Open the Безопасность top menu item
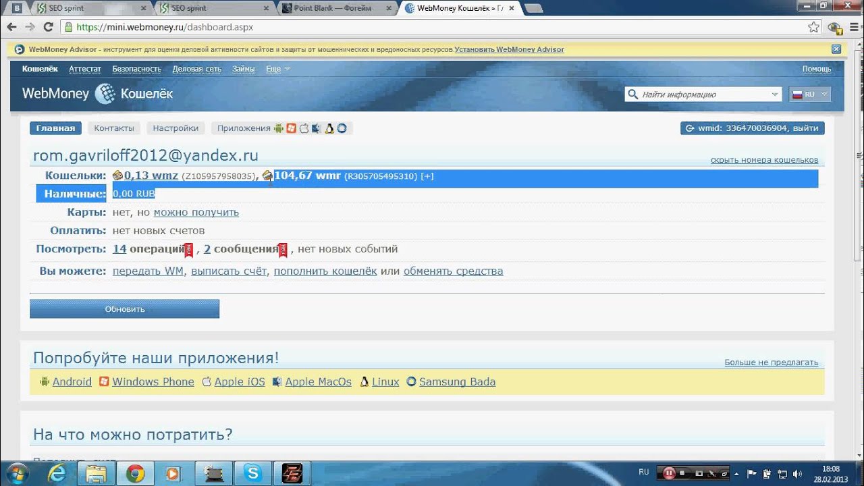Screen dimensions: 864x486 [x=136, y=69]
